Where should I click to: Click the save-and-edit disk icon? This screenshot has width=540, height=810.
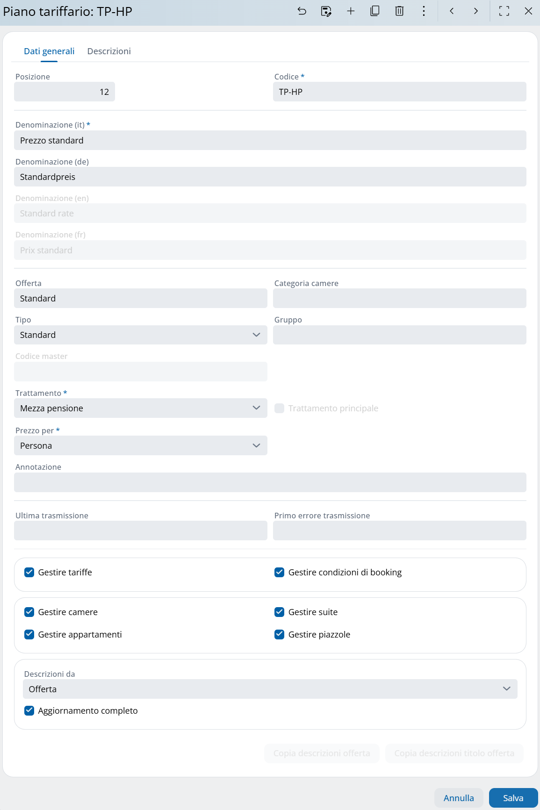click(326, 11)
